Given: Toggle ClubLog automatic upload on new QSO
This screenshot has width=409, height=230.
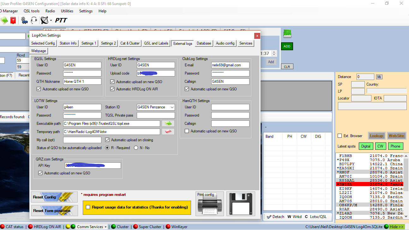Looking at the screenshot, I should click(x=187, y=89).
